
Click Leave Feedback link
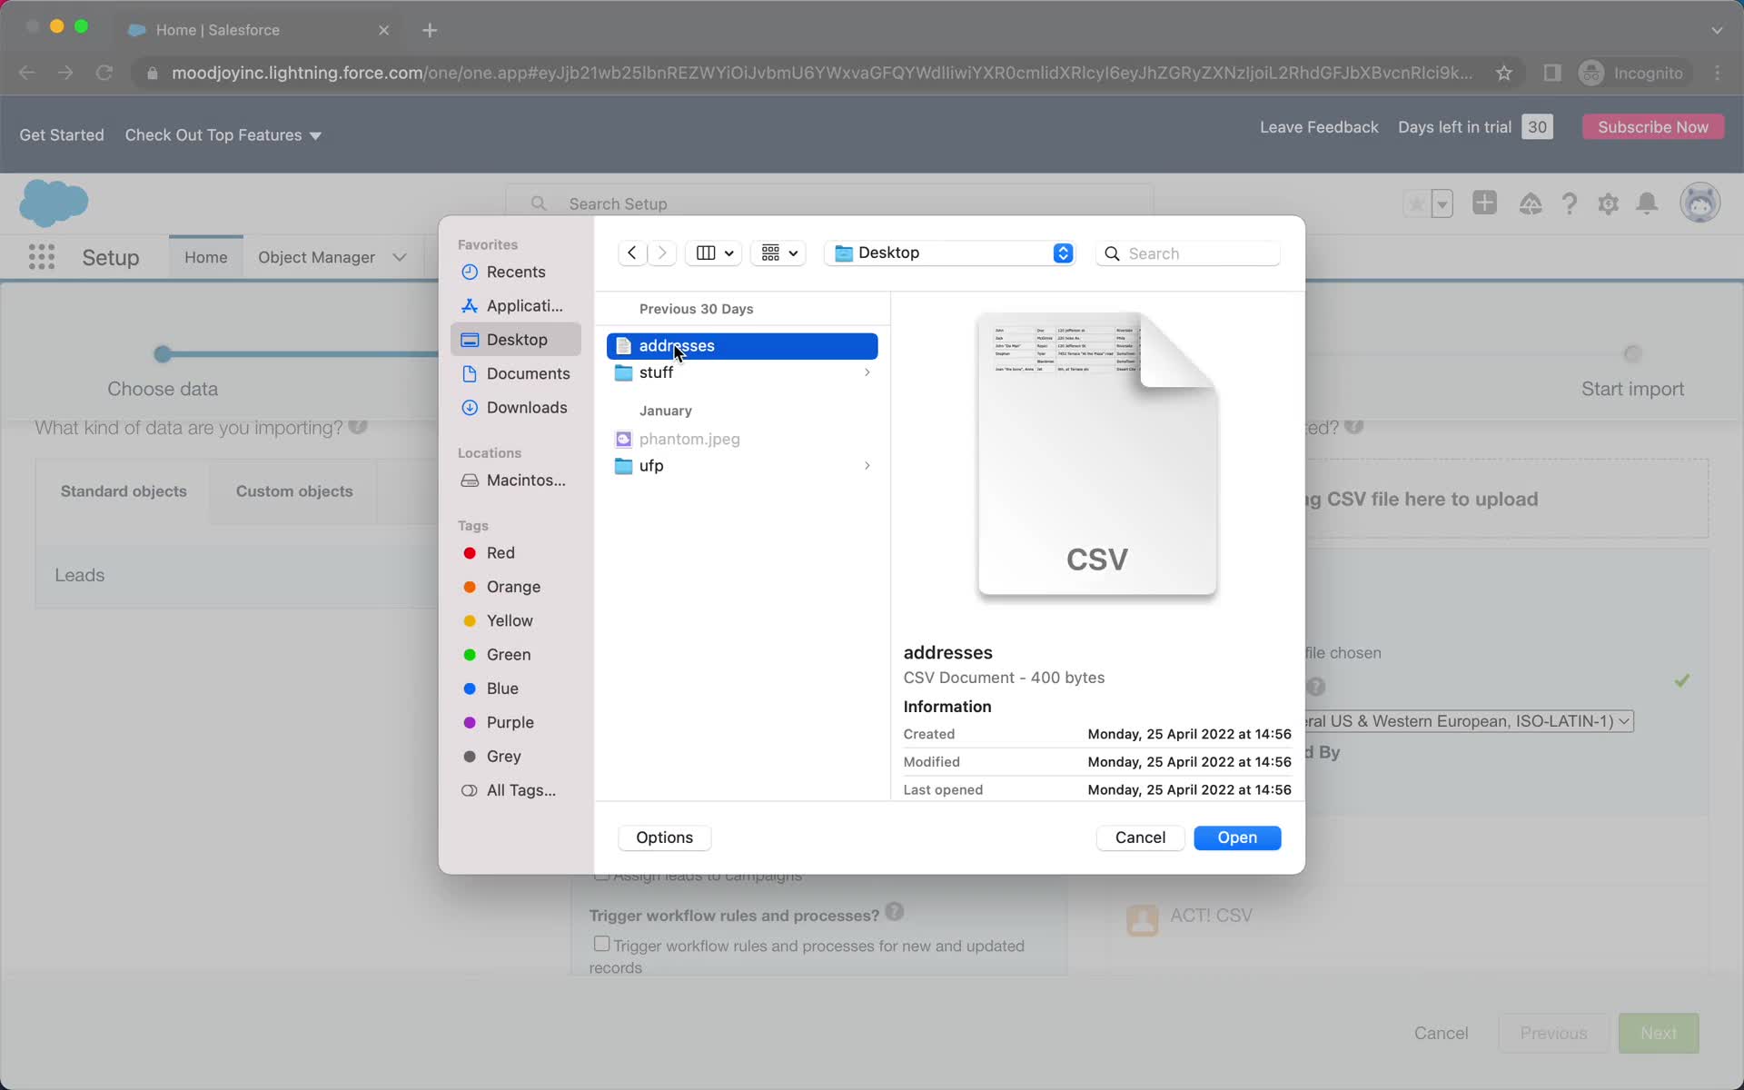[x=1319, y=127]
